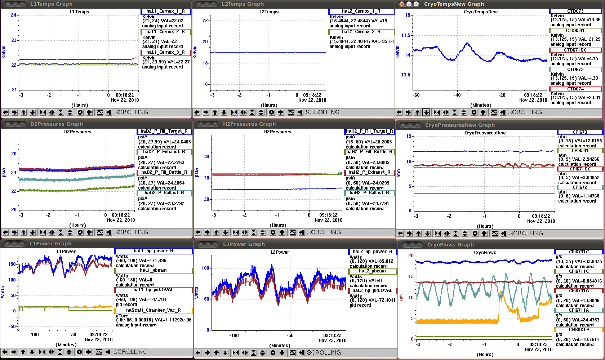Expand vertical axis in L2Temps Graph toolbar
Screen dimensions: 605x360
261,112
